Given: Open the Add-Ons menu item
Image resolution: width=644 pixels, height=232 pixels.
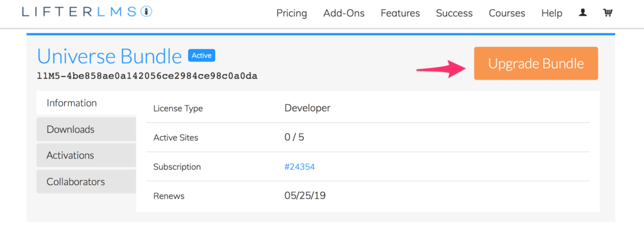Looking at the screenshot, I should coord(344,13).
